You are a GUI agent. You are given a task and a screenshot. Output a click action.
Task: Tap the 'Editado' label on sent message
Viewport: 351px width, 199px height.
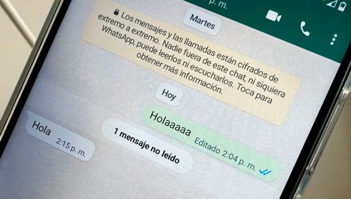[x=207, y=145]
